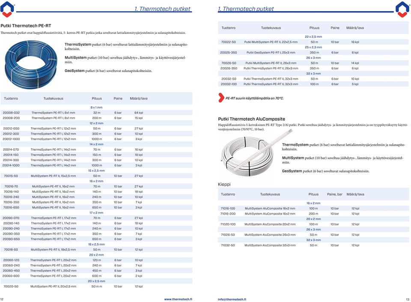This screenshot has width=411, height=302.
Task: Select product number 20014-150
Action: pyautogui.click(x=11, y=155)
